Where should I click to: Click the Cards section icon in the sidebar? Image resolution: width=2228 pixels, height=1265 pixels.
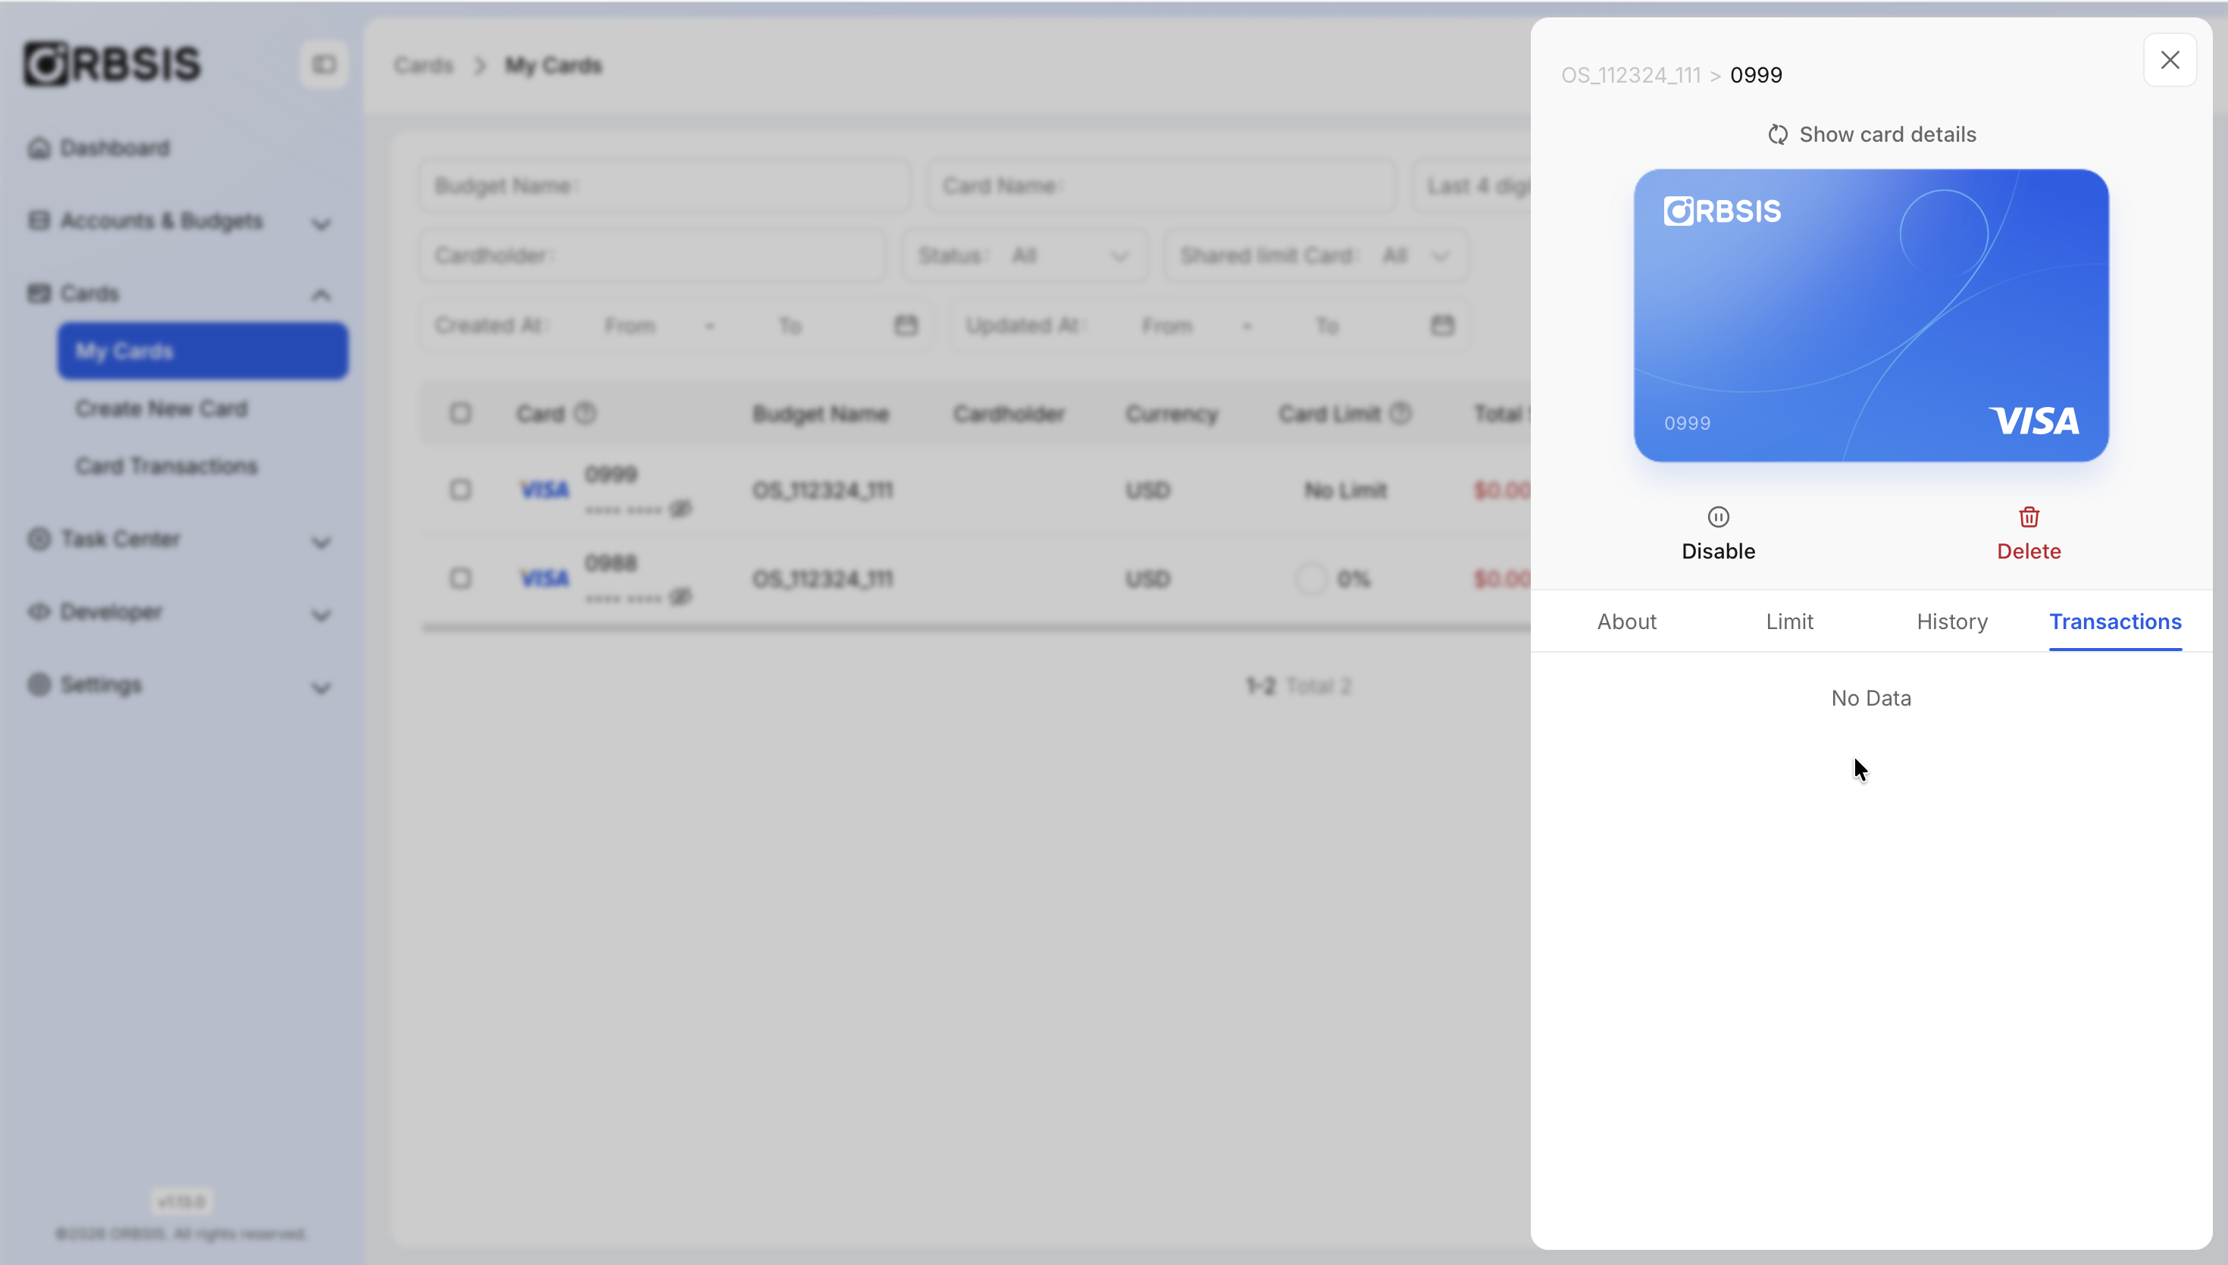pos(39,293)
